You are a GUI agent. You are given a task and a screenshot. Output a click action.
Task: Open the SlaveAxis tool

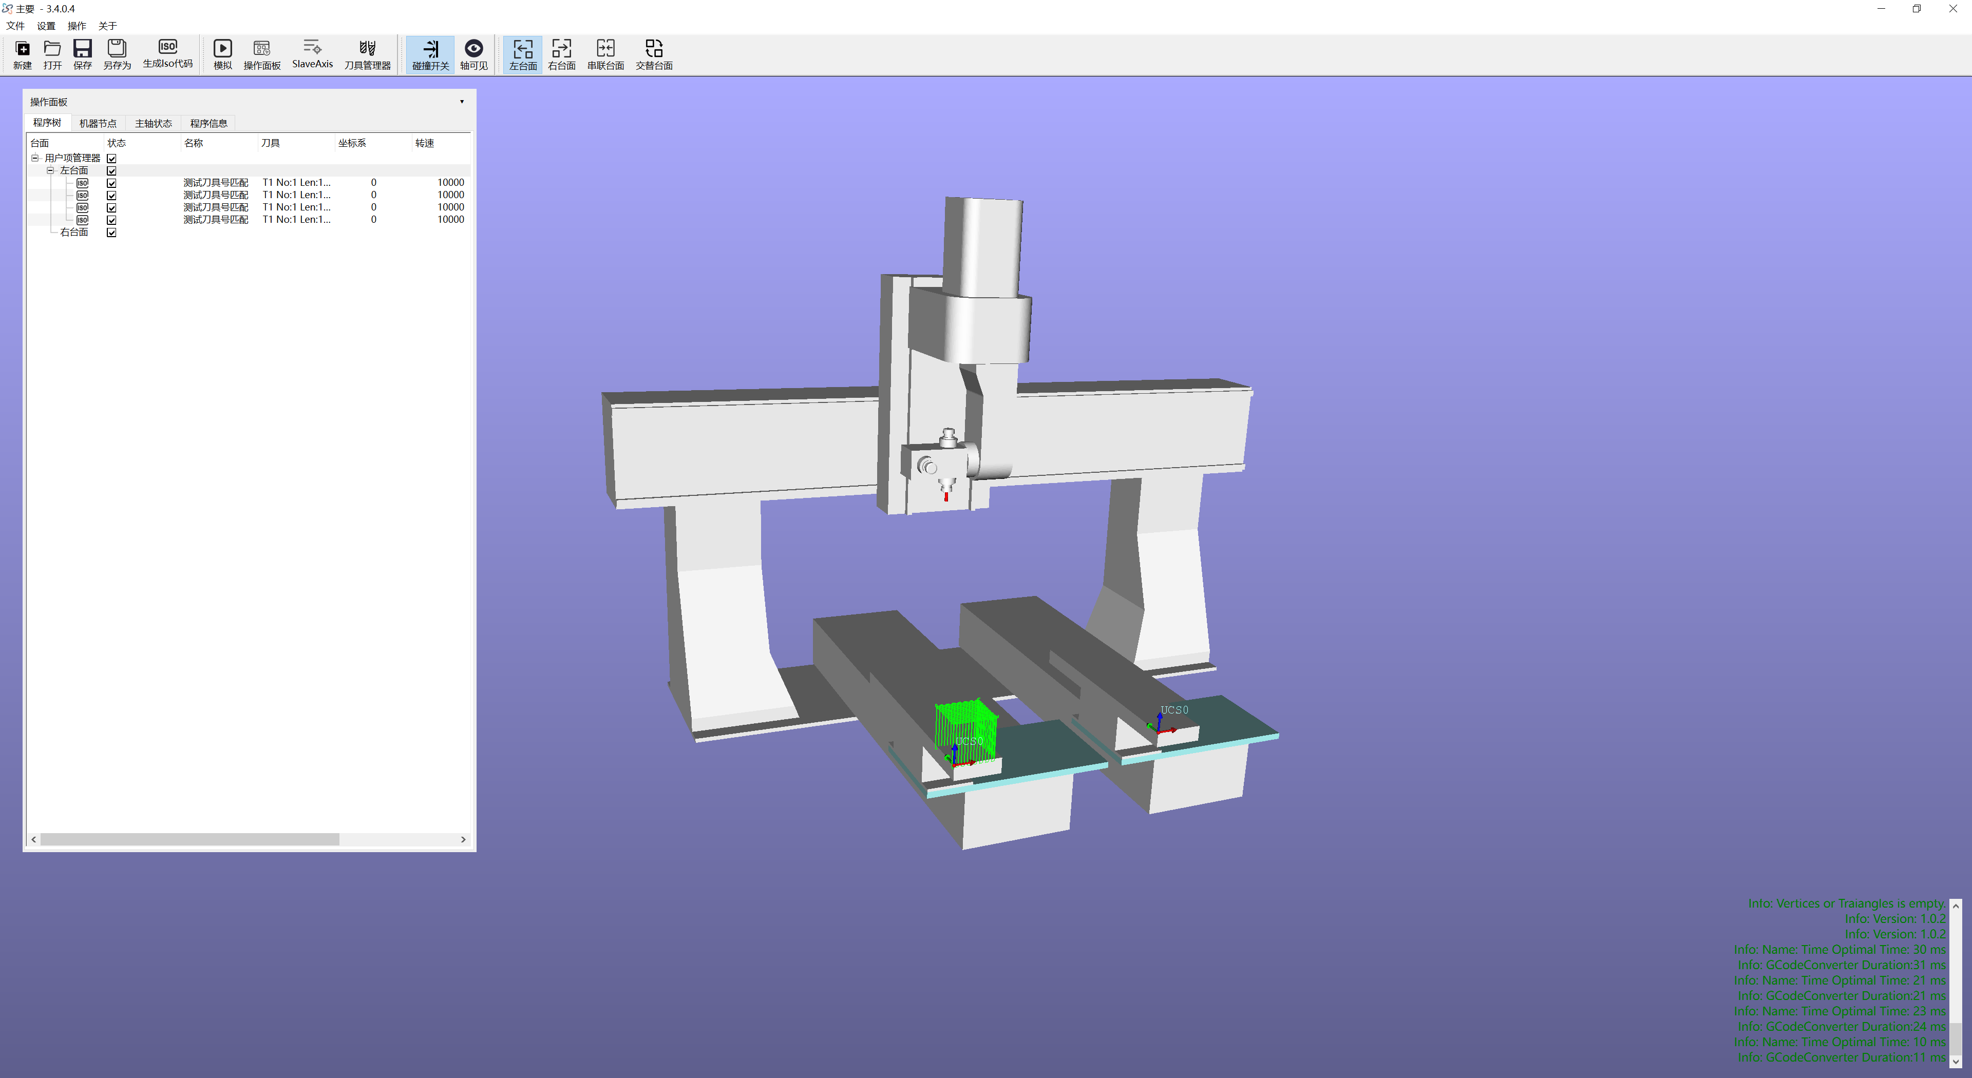coord(312,53)
